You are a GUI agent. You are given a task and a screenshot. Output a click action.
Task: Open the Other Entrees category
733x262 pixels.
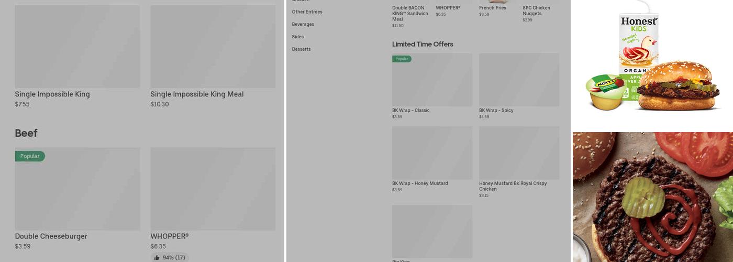[x=307, y=12]
